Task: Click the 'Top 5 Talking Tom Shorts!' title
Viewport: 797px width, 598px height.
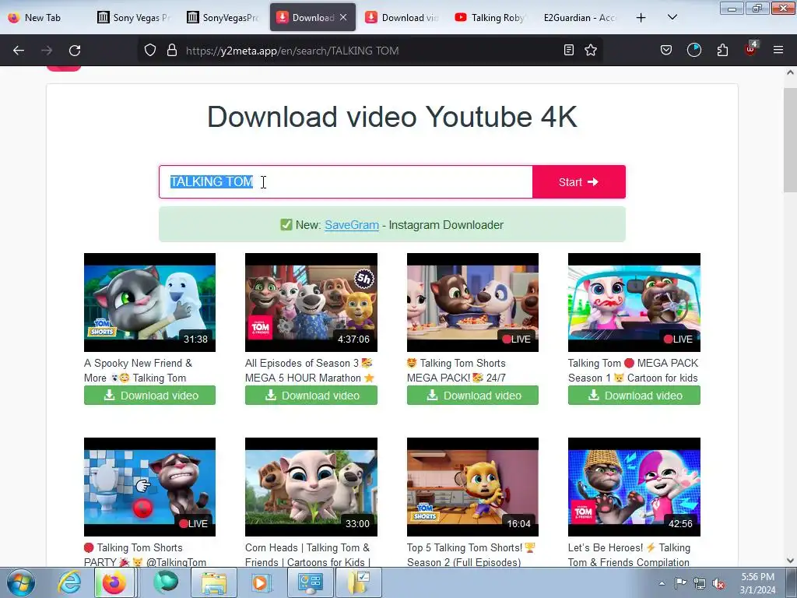Action: click(x=465, y=547)
